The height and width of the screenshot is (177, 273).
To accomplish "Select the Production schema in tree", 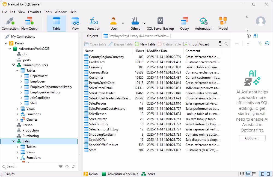I will coord(31,130).
